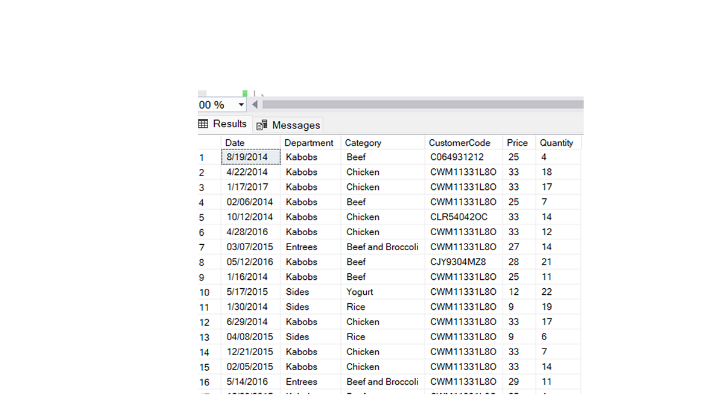Click the left arrow of the horizontal scrollbar
Screen dimensions: 724x407
tap(253, 104)
